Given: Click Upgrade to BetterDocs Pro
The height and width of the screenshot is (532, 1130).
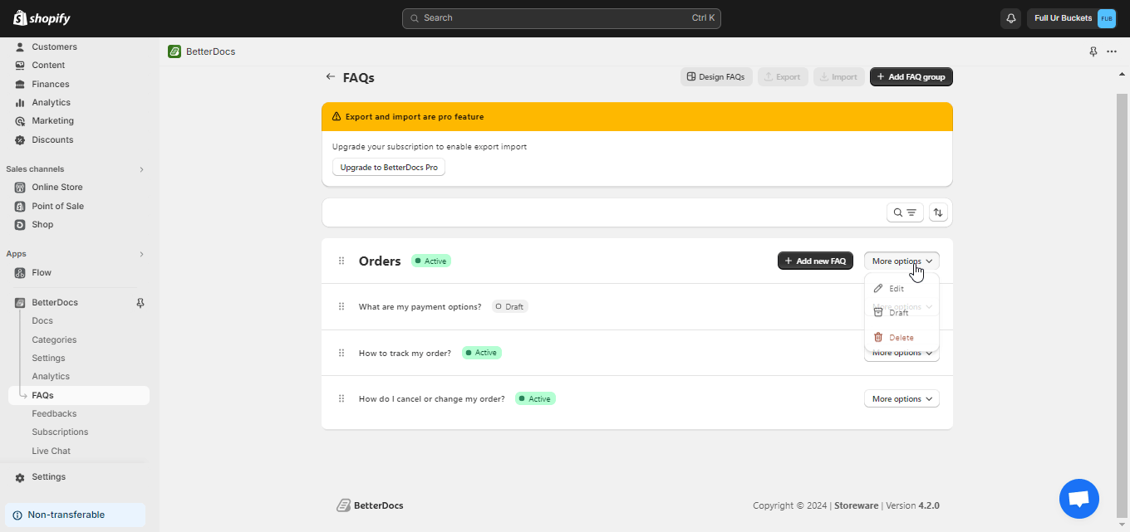Looking at the screenshot, I should 388,166.
